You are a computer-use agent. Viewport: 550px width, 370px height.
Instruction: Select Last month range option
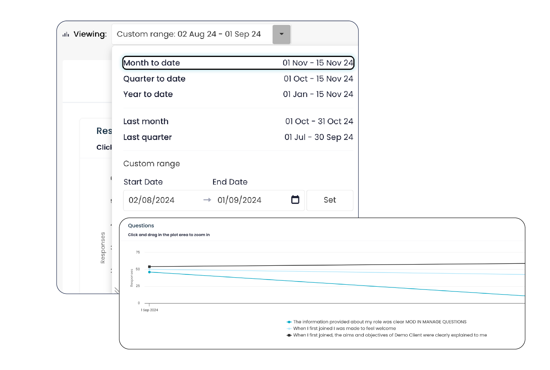pyautogui.click(x=238, y=121)
